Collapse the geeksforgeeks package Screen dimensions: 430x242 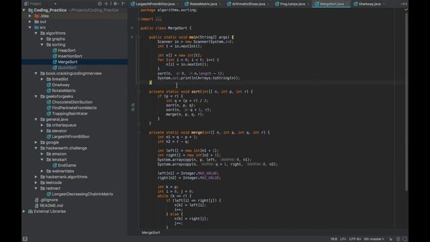pyautogui.click(x=36, y=97)
